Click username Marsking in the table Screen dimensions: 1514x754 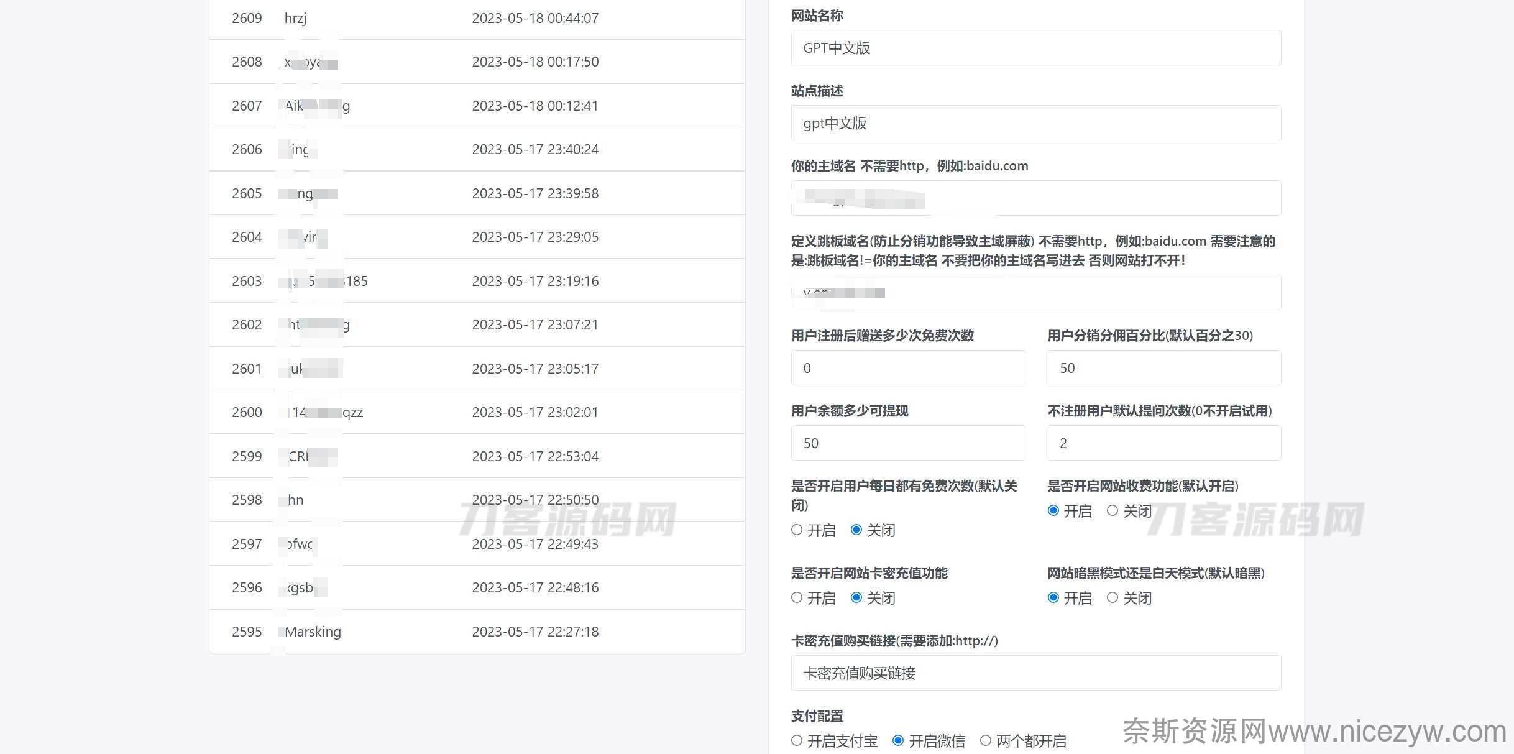point(313,632)
